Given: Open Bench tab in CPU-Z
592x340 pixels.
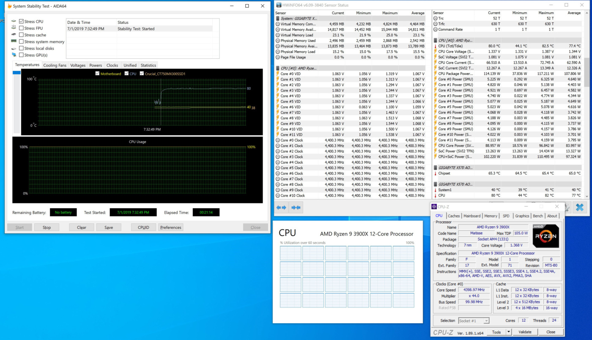Looking at the screenshot, I should 538,216.
